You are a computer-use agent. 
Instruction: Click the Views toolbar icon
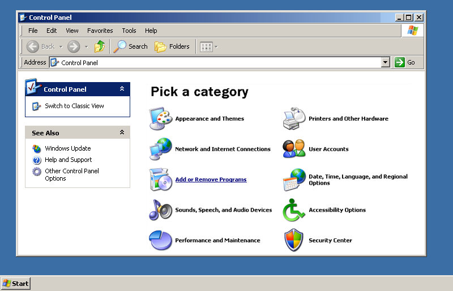[x=206, y=46]
